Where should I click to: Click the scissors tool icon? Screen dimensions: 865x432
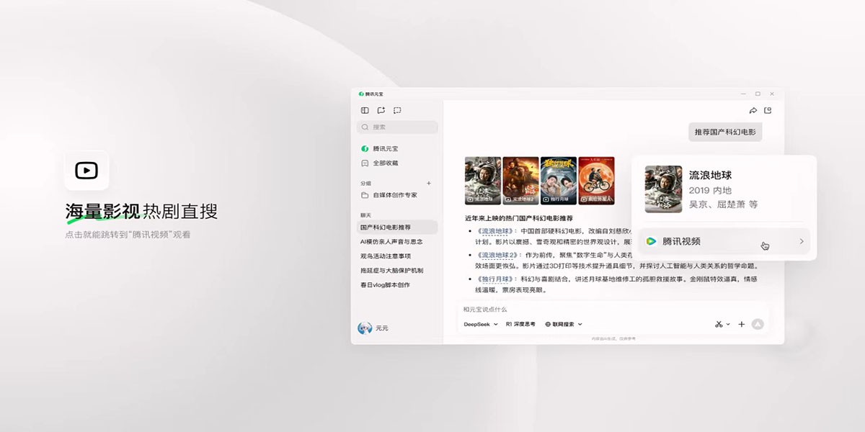[719, 325]
